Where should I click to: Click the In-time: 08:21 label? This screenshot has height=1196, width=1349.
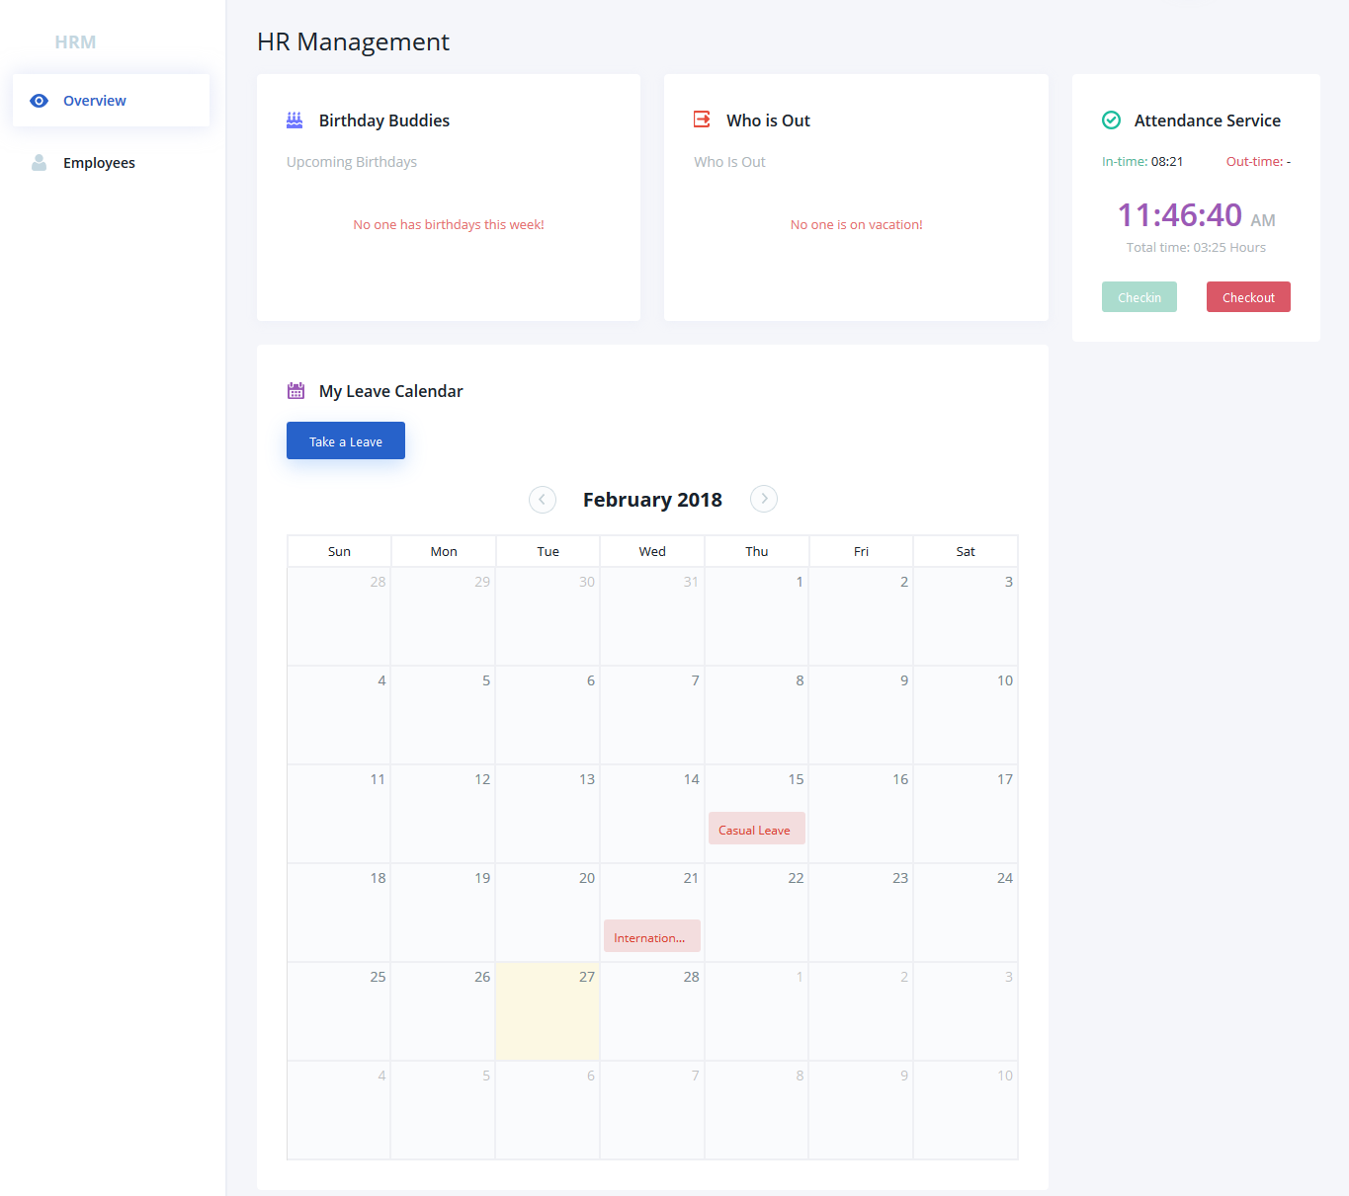point(1142,161)
